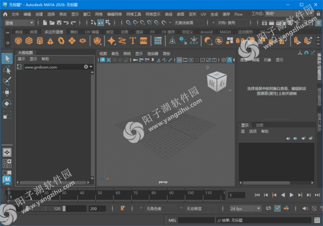Click the Save scene disk icon
The width and height of the screenshot is (323, 226).
click(x=59, y=23)
